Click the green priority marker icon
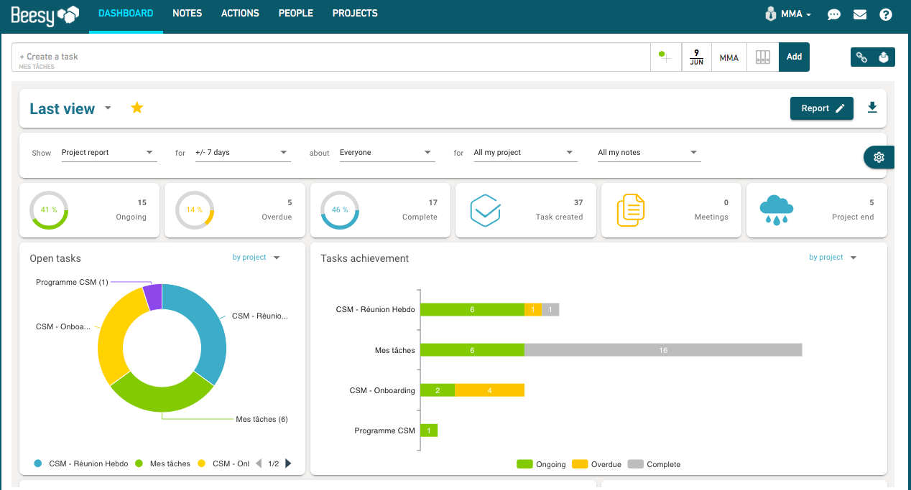The width and height of the screenshot is (911, 490). pos(665,57)
